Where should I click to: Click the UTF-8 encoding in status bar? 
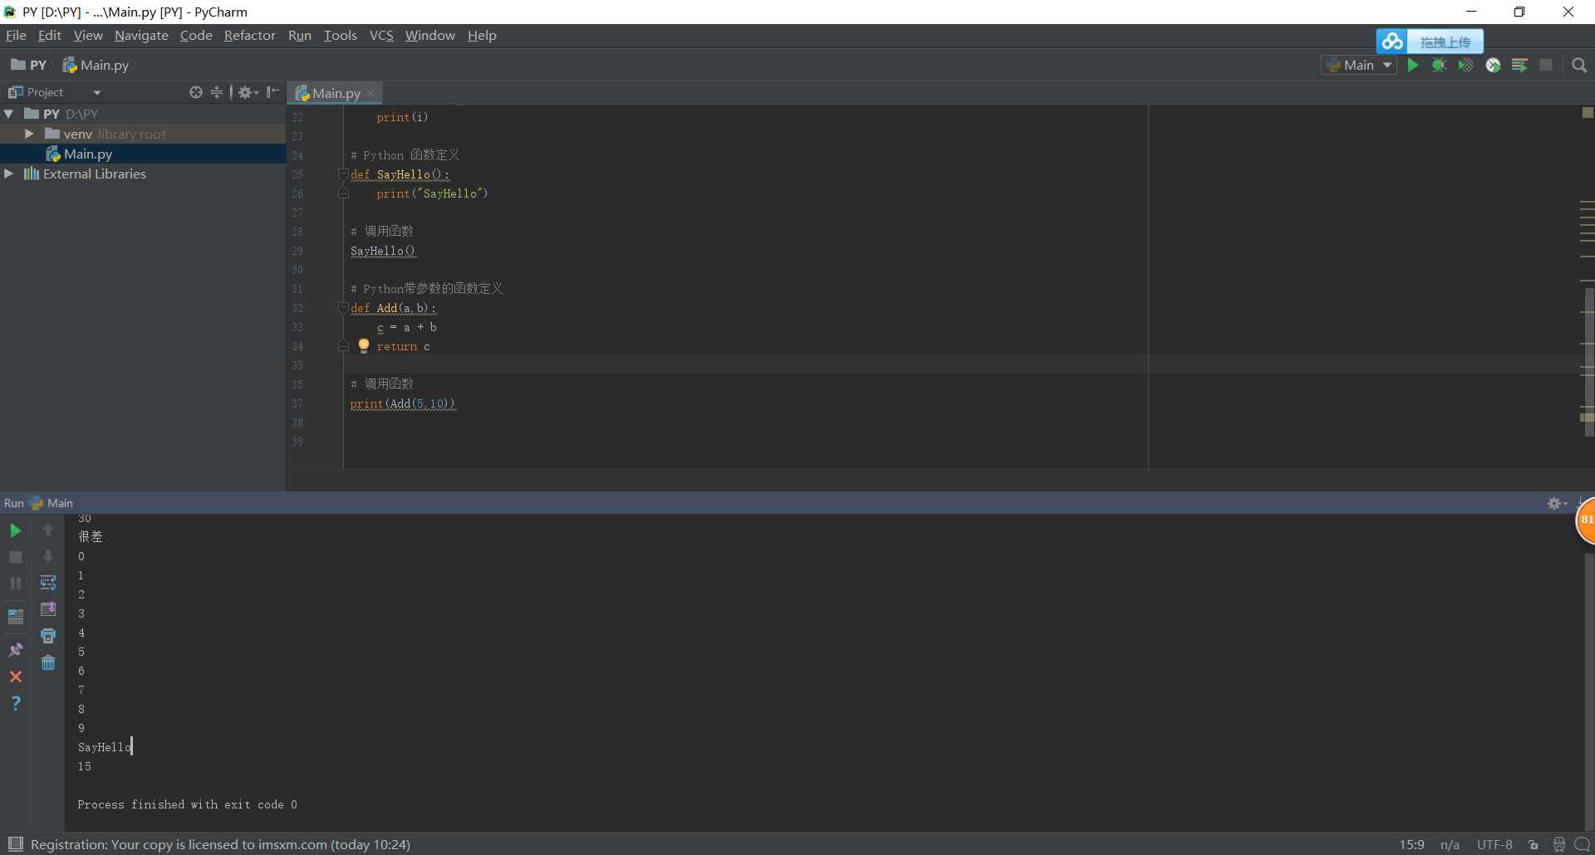[x=1494, y=845]
